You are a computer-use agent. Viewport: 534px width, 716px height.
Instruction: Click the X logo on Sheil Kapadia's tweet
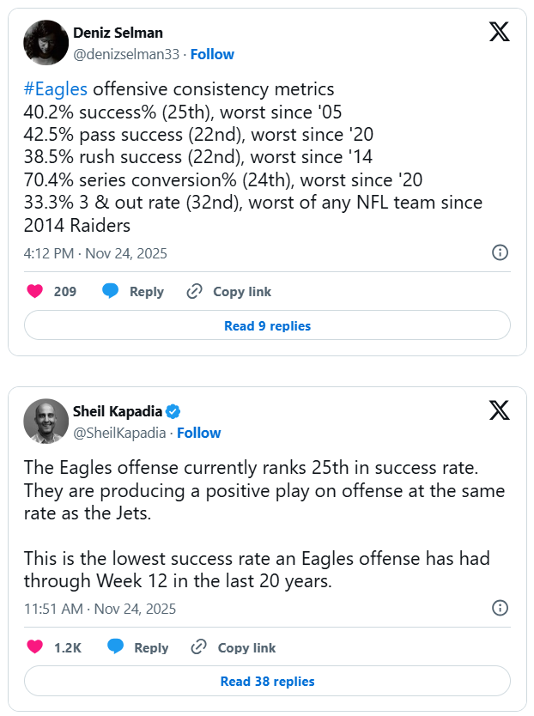coord(499,410)
